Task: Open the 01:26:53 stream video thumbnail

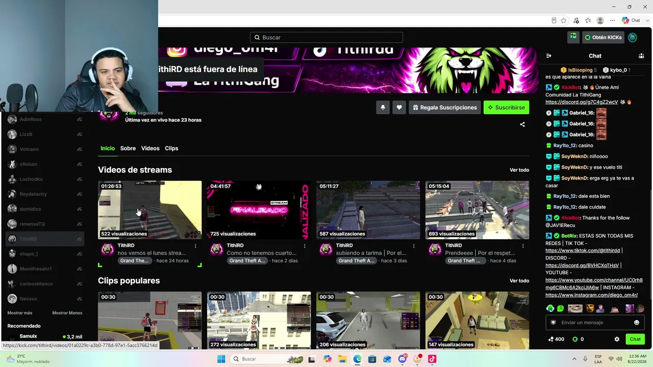Action: (150, 210)
